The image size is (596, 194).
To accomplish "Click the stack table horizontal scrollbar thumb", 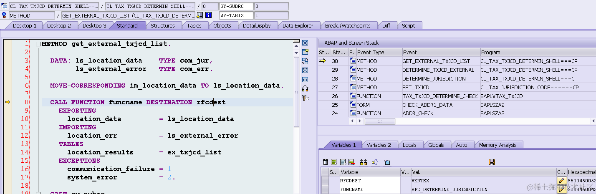I will coord(380,121).
